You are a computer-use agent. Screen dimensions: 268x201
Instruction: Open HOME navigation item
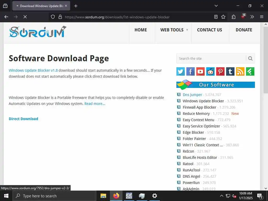(x=141, y=30)
